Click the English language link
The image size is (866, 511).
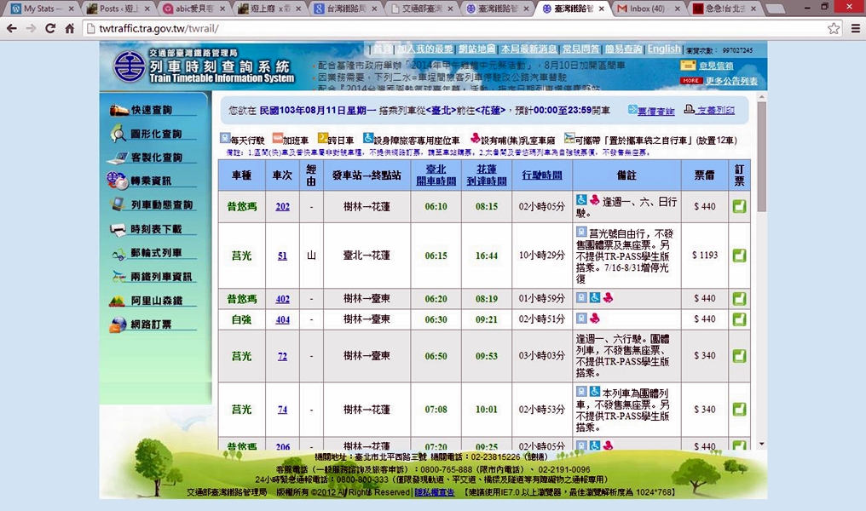(x=663, y=49)
